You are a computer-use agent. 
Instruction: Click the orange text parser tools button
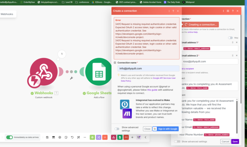105,137
